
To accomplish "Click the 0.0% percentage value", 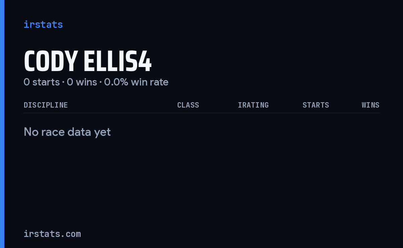I will pyautogui.click(x=116, y=82).
